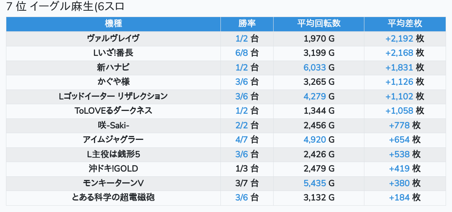452x212 pixels.
Task: Click 沖ドキ!GOLD difference +419
Action: (x=399, y=168)
